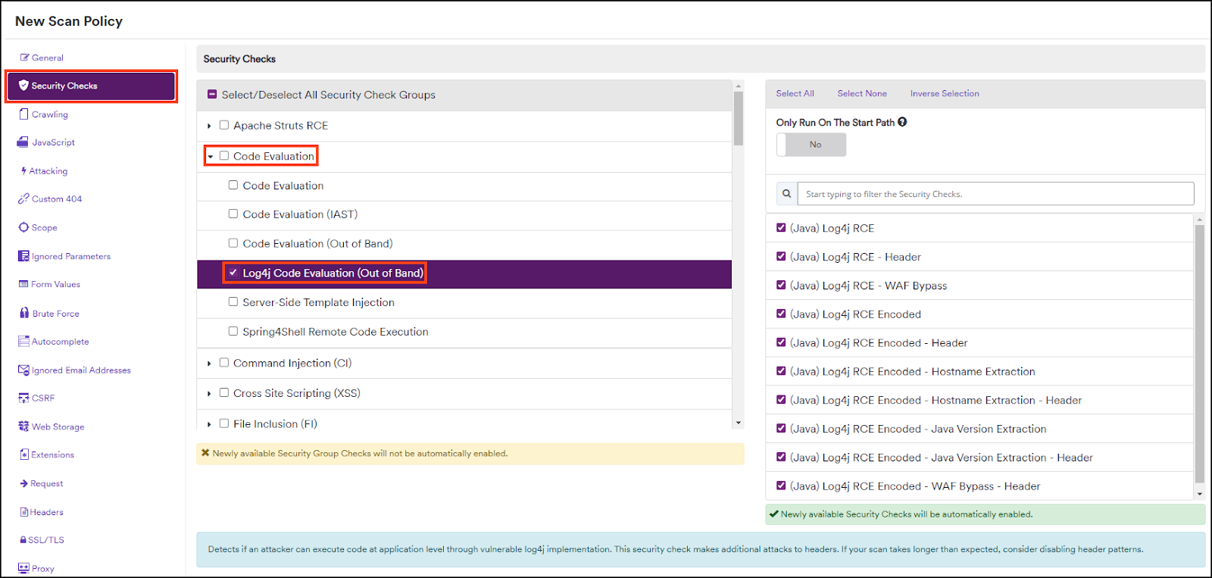
Task: Click the Extensions file icon
Action: tap(24, 455)
